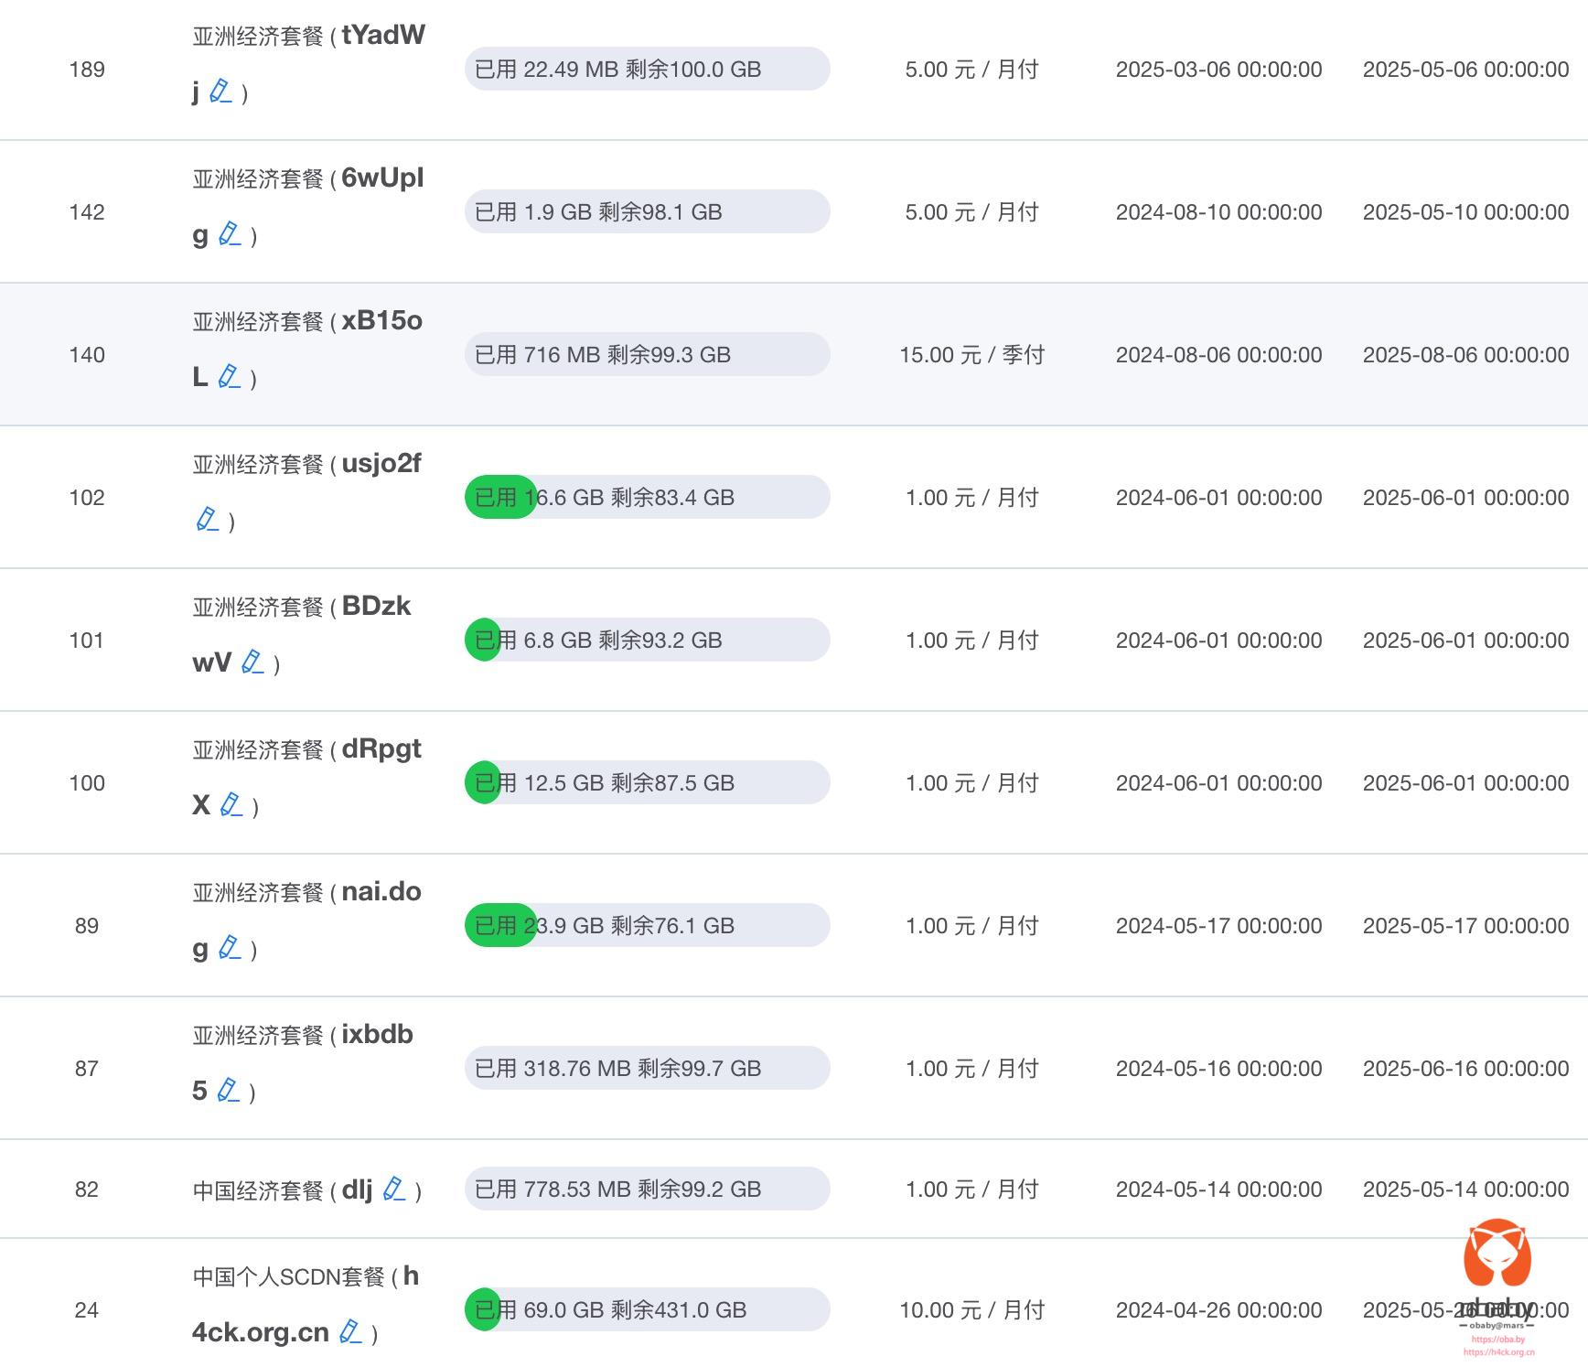Edit the dlj package remark

[394, 1189]
